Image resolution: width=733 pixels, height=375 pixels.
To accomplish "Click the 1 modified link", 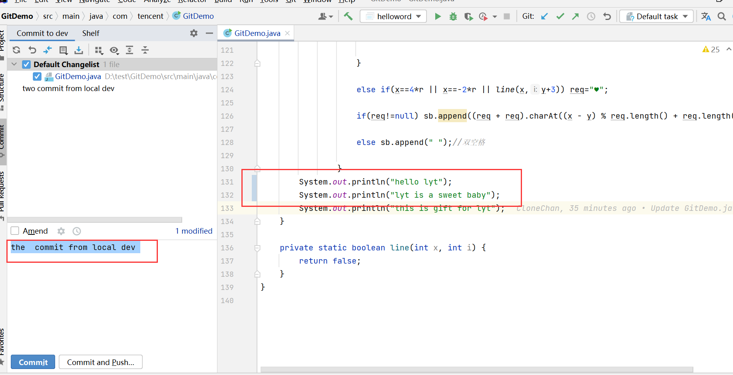I will [194, 231].
